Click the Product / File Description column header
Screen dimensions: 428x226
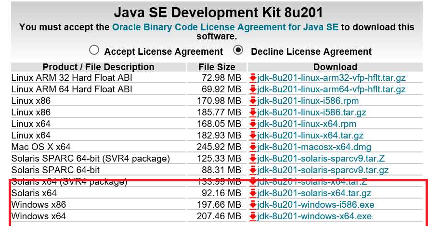click(x=98, y=67)
